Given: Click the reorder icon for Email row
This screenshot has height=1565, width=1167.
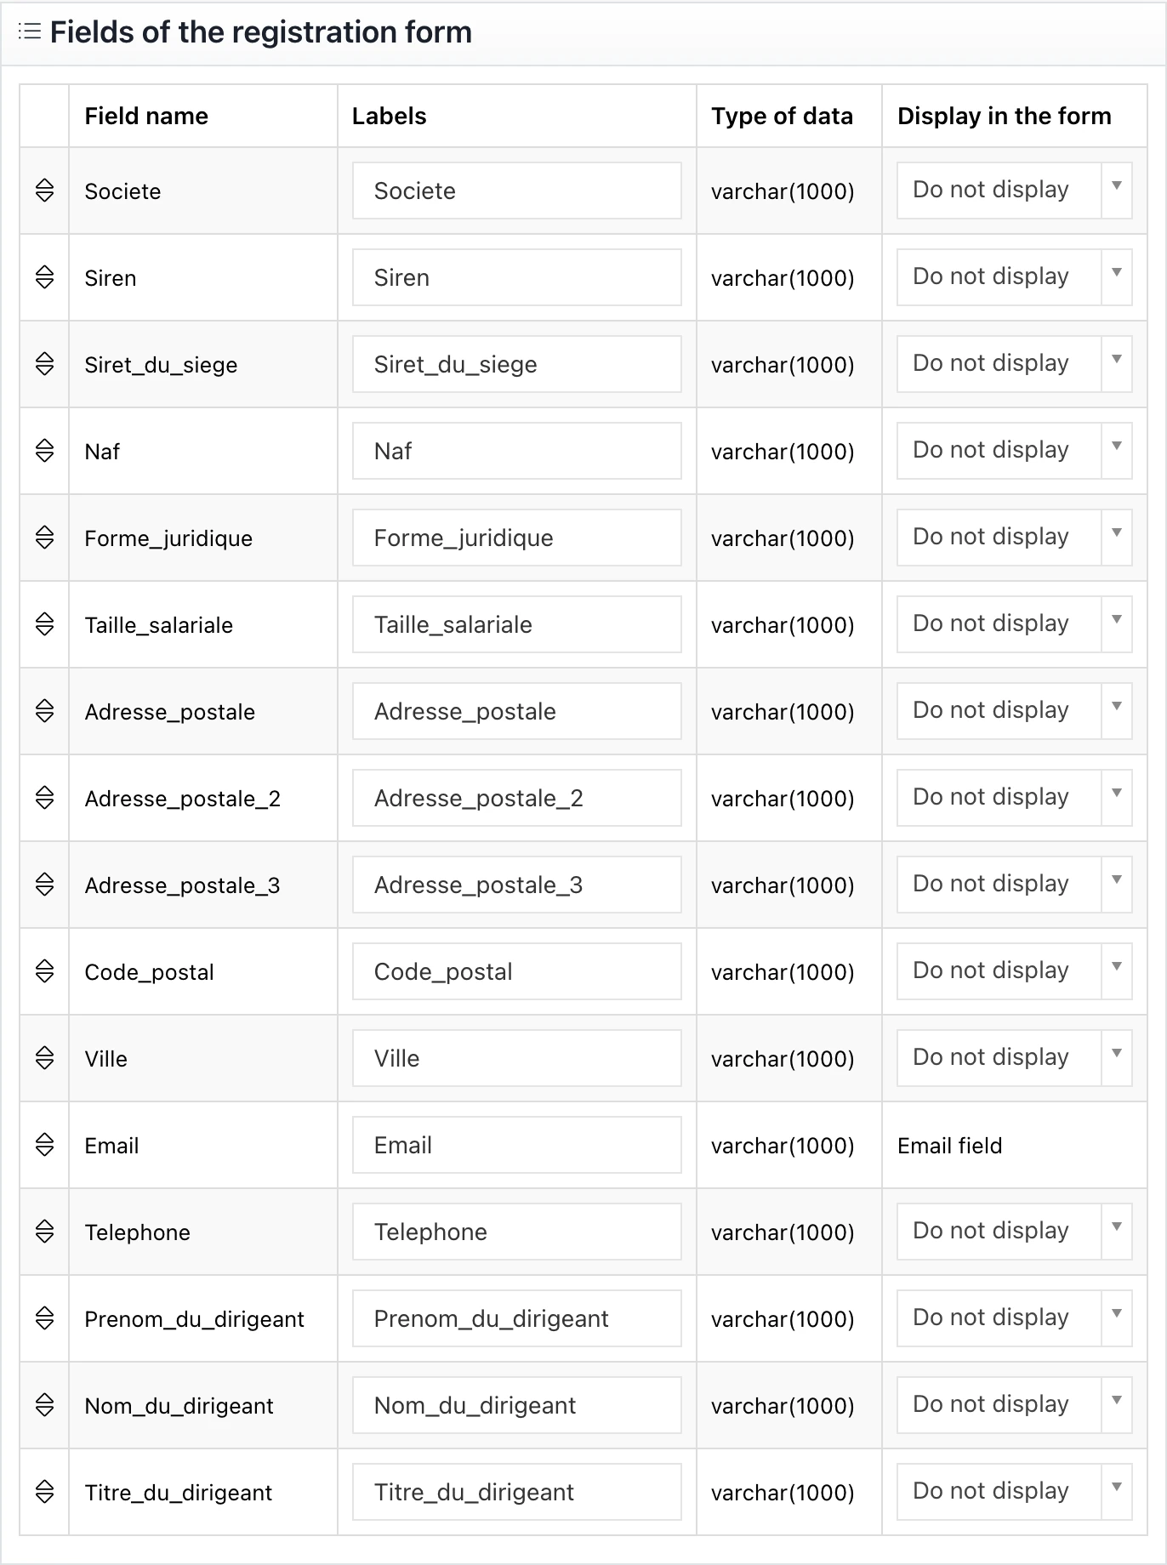Looking at the screenshot, I should [x=45, y=1145].
